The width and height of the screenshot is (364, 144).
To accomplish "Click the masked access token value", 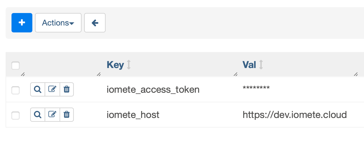I will tap(256, 88).
